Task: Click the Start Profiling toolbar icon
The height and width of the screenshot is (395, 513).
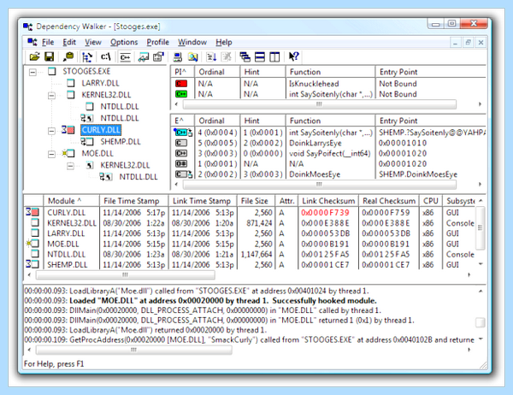Action: point(211,57)
